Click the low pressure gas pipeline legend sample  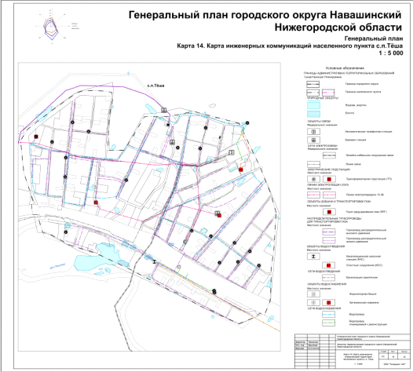[329, 240]
